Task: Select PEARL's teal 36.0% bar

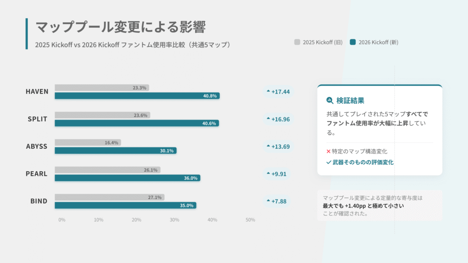Action: (x=127, y=178)
